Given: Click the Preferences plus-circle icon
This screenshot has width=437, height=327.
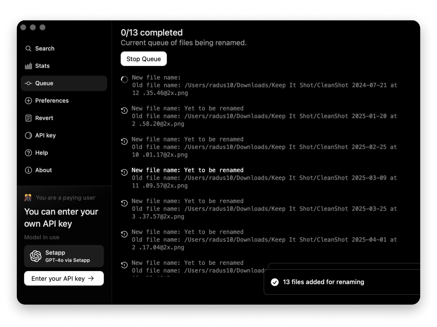Looking at the screenshot, I should click(x=28, y=101).
